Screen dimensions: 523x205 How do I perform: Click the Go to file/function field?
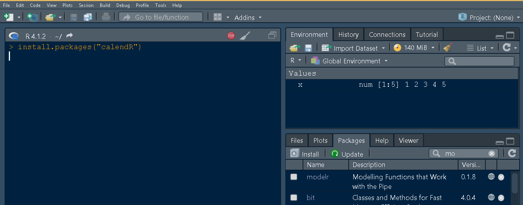161,17
